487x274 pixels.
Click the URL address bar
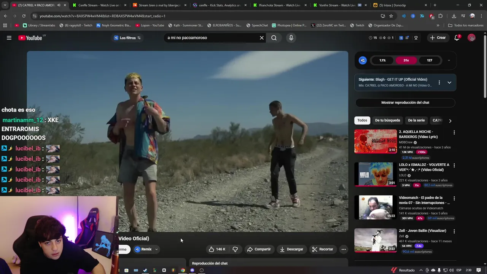tap(205, 16)
